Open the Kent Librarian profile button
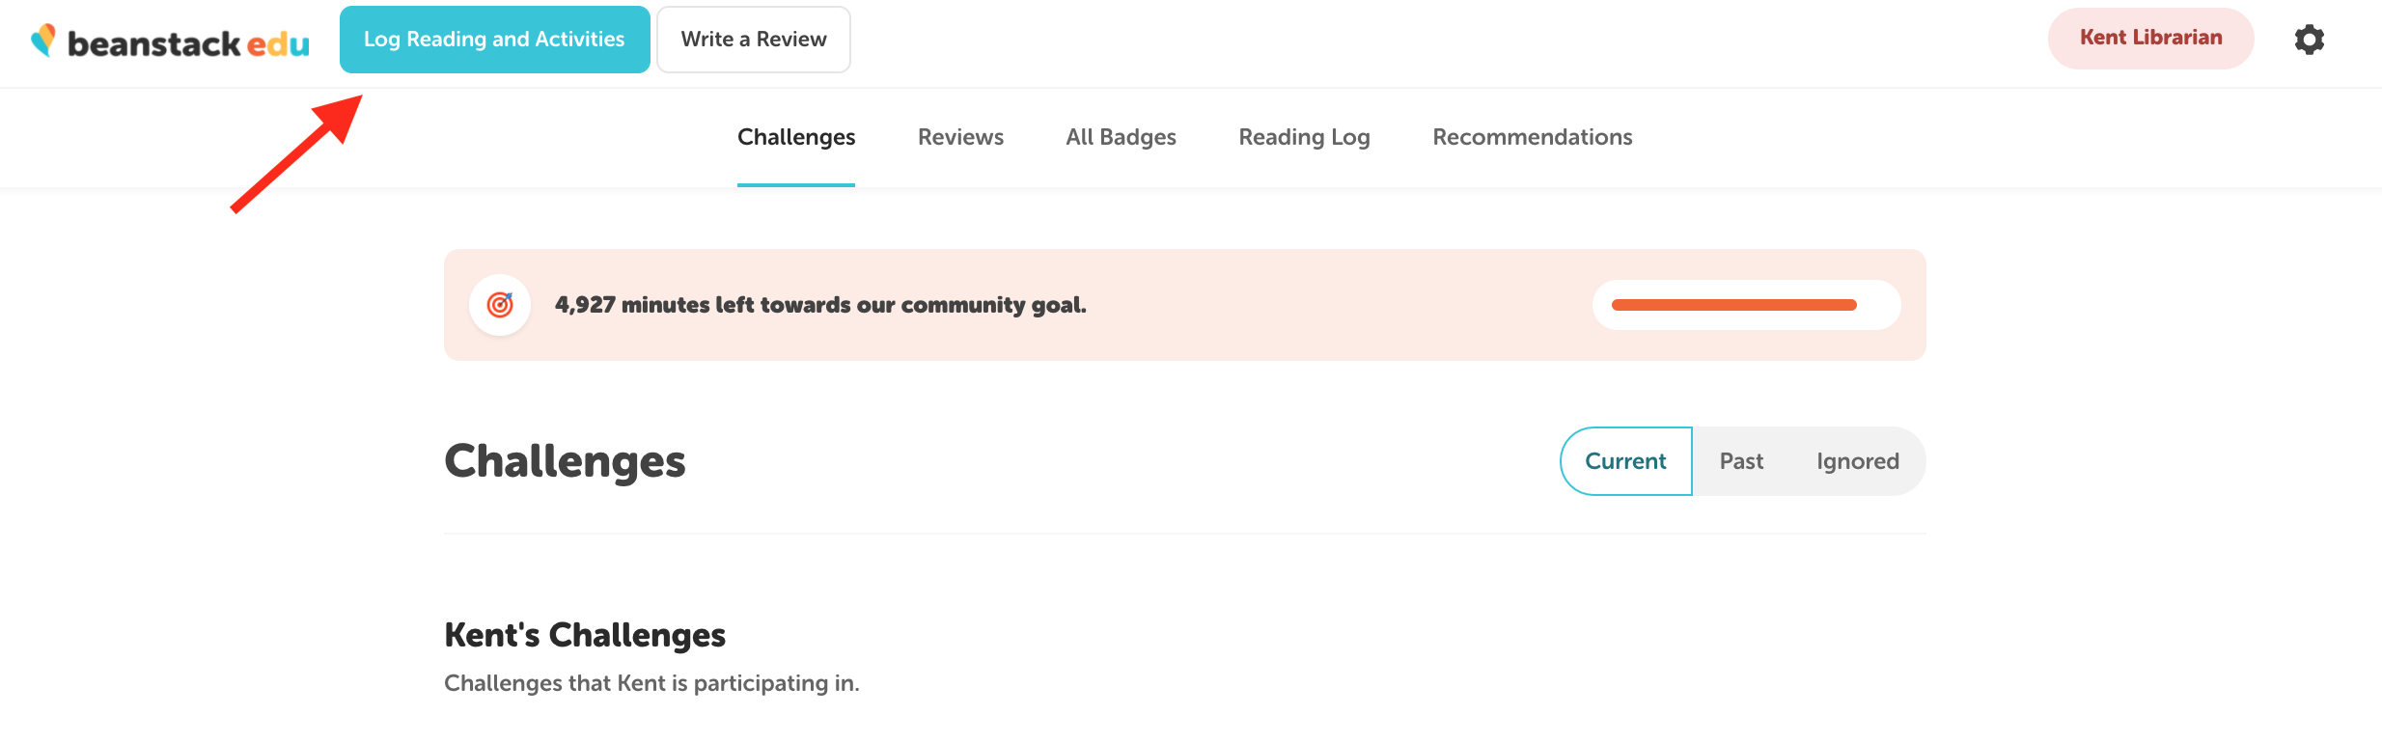The width and height of the screenshot is (2382, 743). pos(2150,38)
